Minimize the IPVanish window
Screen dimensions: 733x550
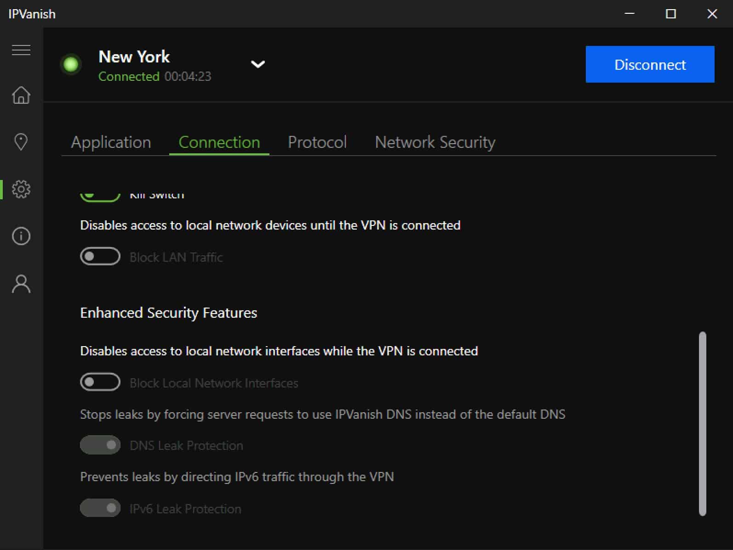pyautogui.click(x=630, y=14)
